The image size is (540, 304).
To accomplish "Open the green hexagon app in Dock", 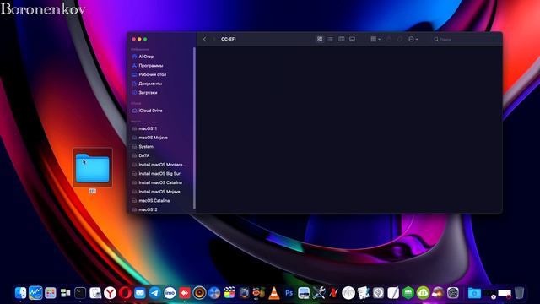I will (x=408, y=293).
